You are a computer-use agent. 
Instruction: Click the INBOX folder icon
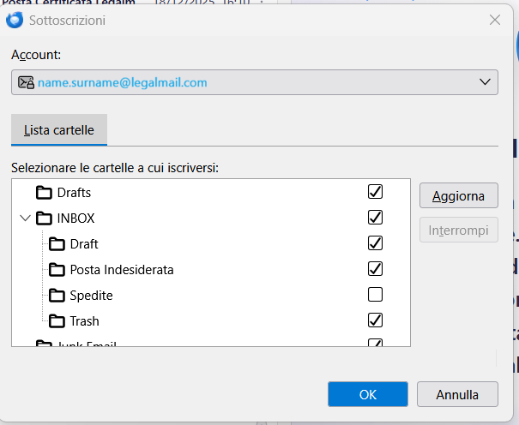click(44, 218)
